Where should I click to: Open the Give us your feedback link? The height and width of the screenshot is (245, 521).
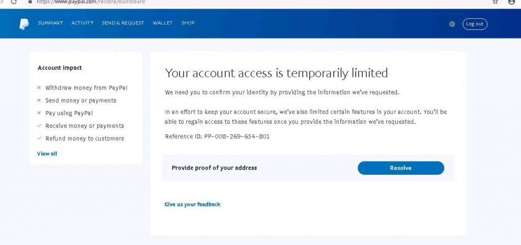click(192, 204)
